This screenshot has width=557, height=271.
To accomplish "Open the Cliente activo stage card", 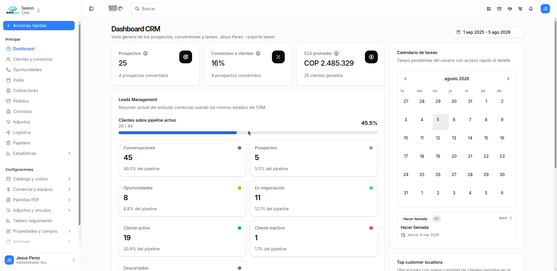I will point(182,238).
